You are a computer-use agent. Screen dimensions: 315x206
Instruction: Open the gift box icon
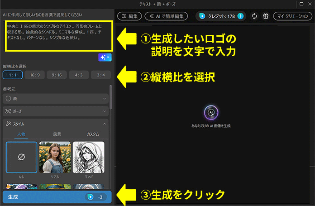pyautogui.click(x=266, y=16)
